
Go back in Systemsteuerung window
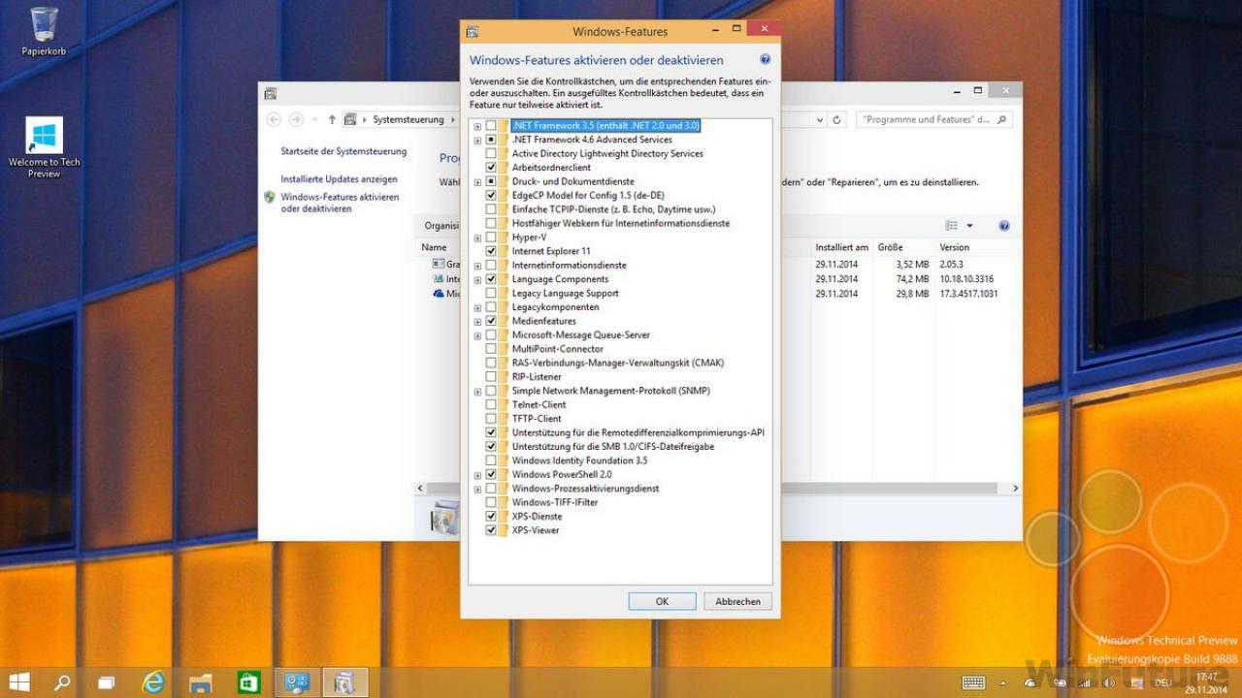[274, 119]
